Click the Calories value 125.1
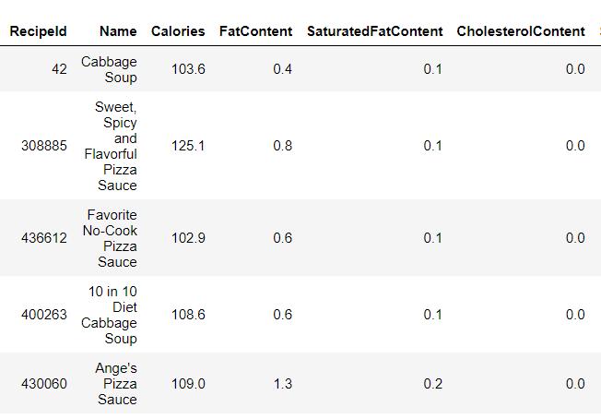Viewport: 601px width, 419px height. pyautogui.click(x=188, y=146)
